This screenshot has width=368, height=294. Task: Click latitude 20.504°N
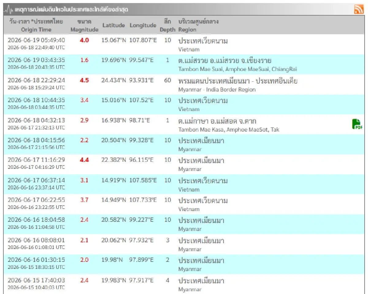click(x=114, y=140)
